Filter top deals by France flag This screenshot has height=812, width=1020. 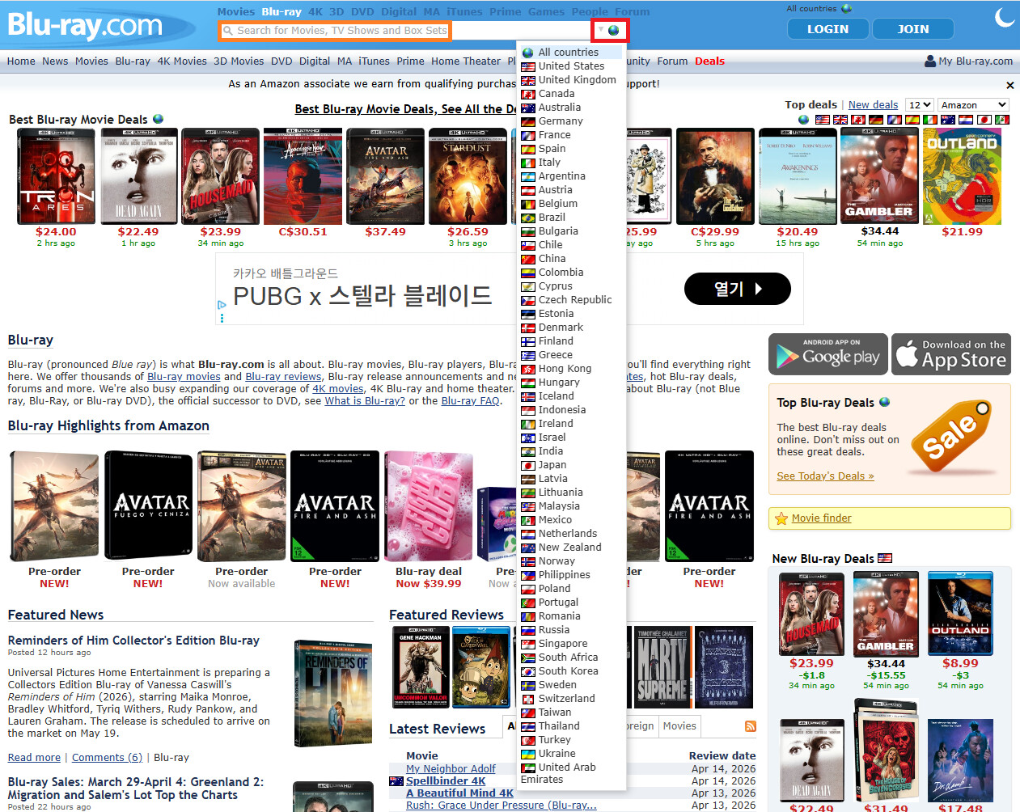click(x=895, y=120)
